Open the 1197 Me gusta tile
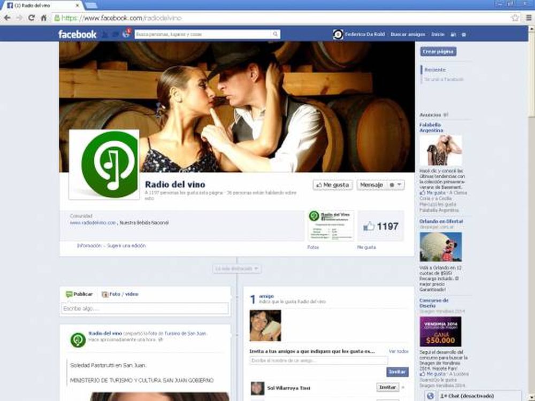The height and width of the screenshot is (401, 535). [x=381, y=226]
